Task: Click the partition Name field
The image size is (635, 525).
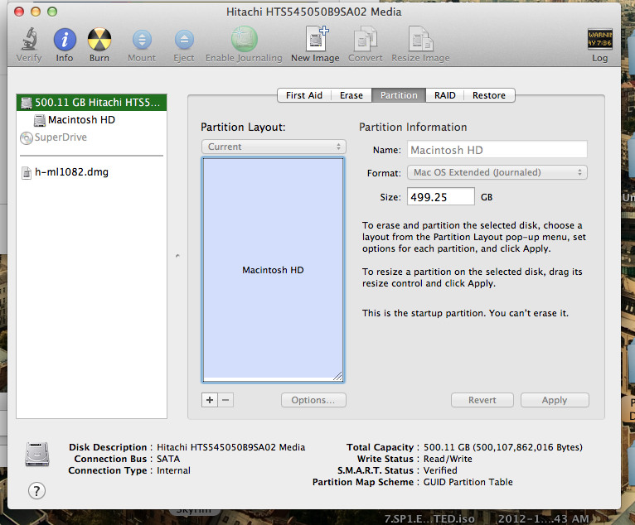Action: [497, 150]
